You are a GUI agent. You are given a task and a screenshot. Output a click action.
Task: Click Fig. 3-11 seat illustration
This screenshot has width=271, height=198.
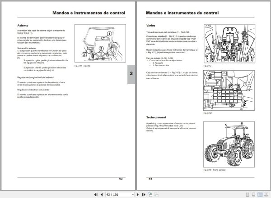(x=100, y=43)
